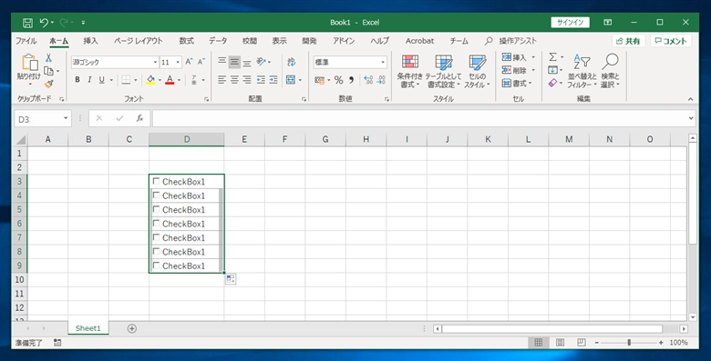Viewport: 711px width, 361px height.
Task: Toggle Italic formatting
Action: click(89, 80)
